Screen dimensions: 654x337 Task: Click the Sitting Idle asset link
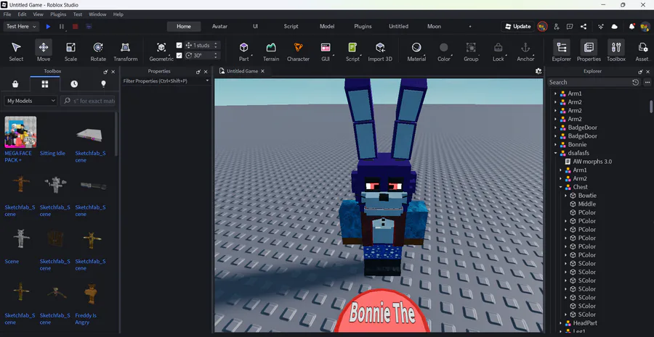click(x=52, y=153)
